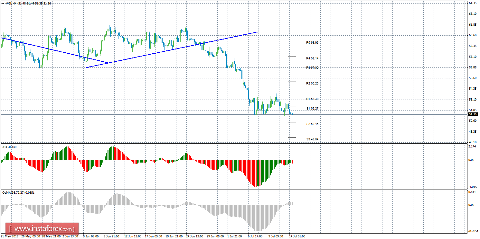Select the S2 50.46 support label
This screenshot has width=480, height=239.
click(x=312, y=124)
